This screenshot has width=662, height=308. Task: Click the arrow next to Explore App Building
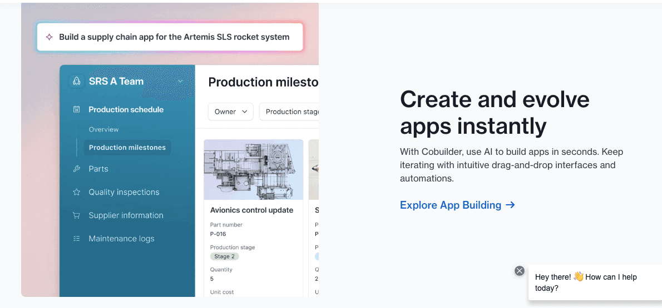pyautogui.click(x=510, y=205)
